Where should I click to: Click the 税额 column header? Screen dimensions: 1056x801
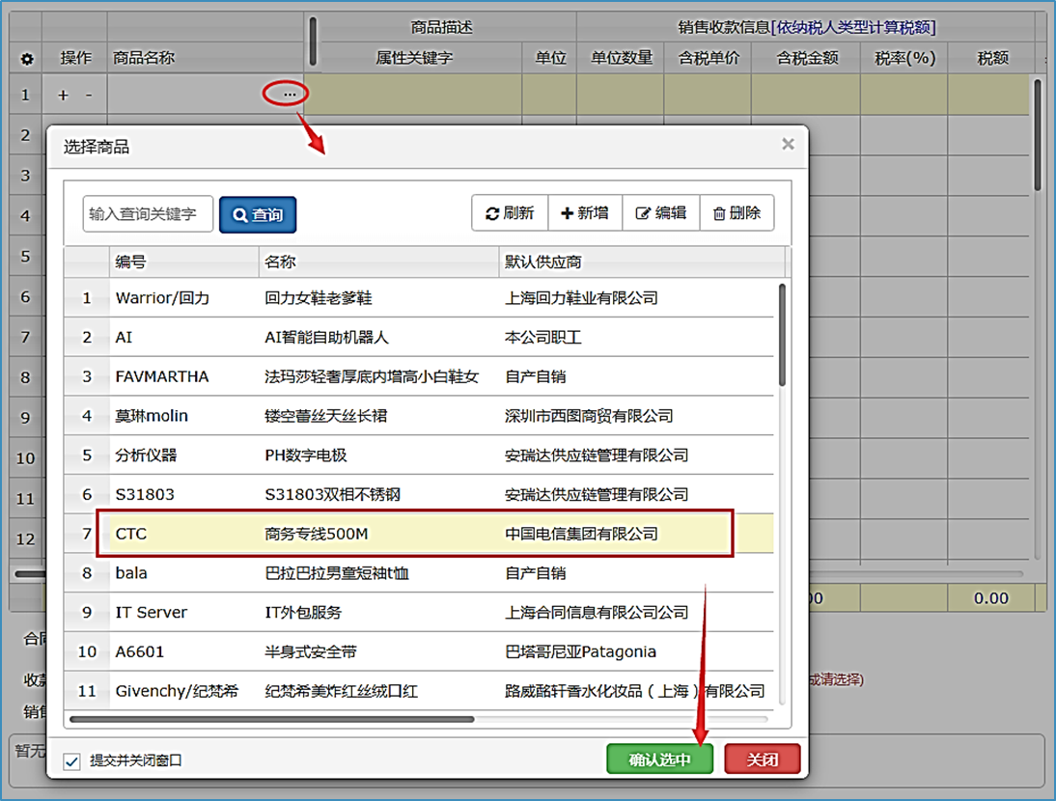point(992,58)
